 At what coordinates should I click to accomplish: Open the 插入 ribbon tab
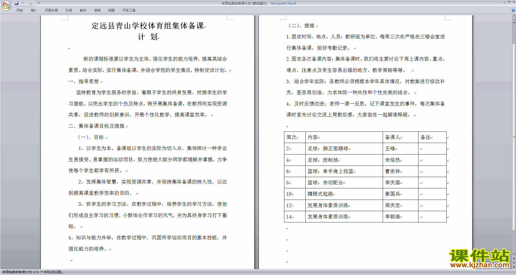tap(34, 10)
